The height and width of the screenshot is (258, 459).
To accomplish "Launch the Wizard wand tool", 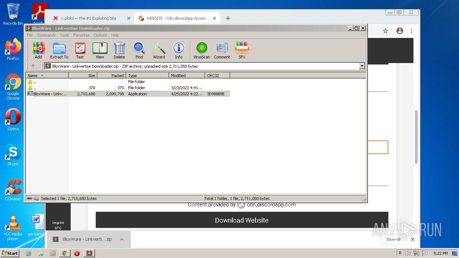I will [x=159, y=50].
